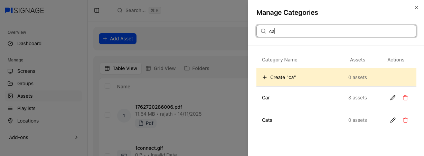This screenshot has height=156, width=424.
Task: Create the "ca" category
Action: (x=279, y=77)
